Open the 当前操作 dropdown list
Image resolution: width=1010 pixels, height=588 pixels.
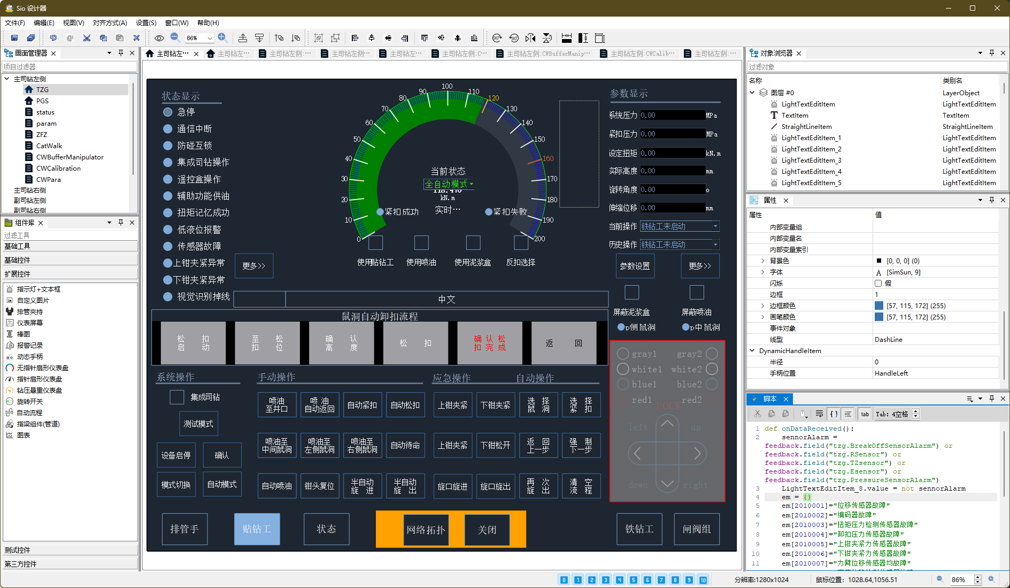click(715, 226)
